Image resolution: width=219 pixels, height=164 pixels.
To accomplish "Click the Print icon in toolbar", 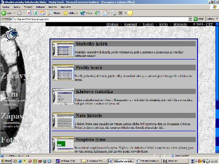I will [113, 13].
